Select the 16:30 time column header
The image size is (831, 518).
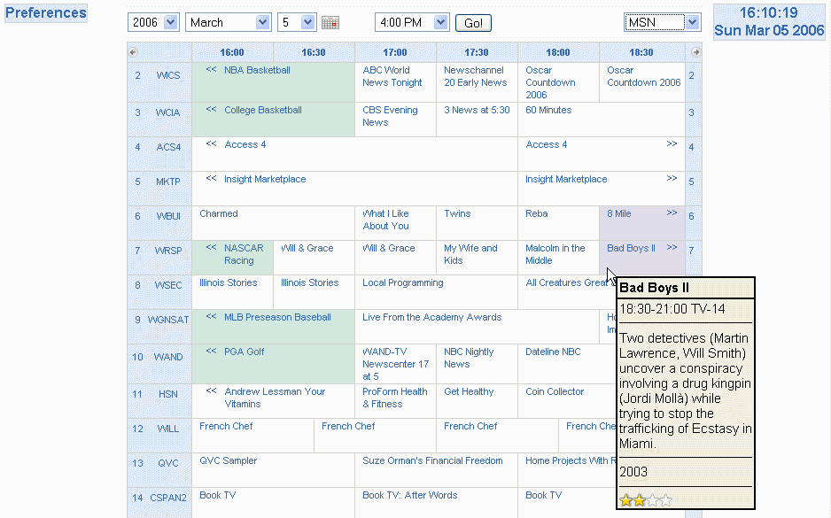coord(314,52)
